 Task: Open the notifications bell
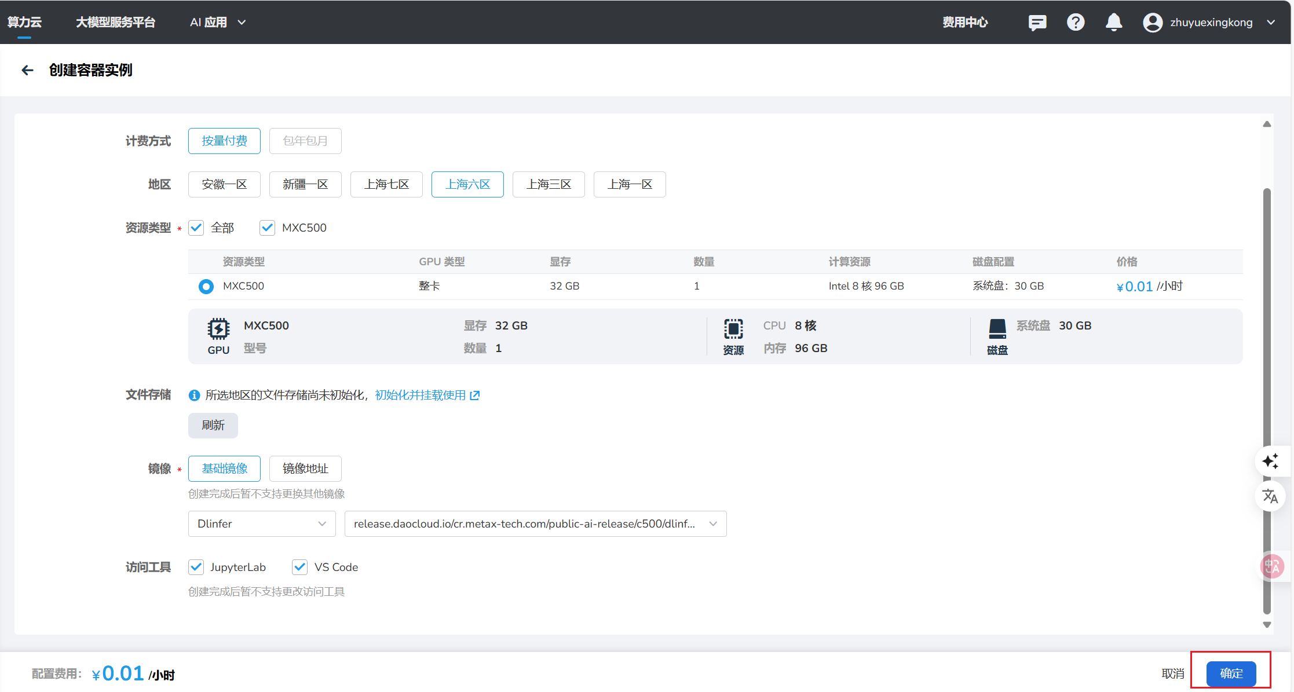pyautogui.click(x=1113, y=23)
